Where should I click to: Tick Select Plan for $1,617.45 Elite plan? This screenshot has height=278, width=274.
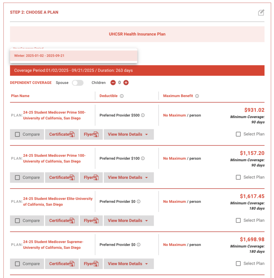point(238,220)
